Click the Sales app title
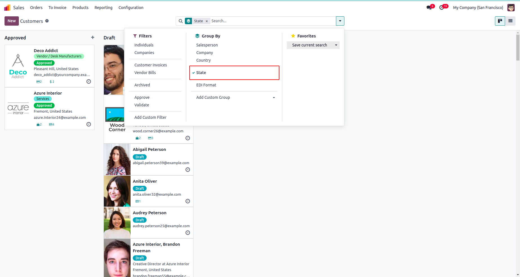The image size is (520, 277). click(x=19, y=8)
